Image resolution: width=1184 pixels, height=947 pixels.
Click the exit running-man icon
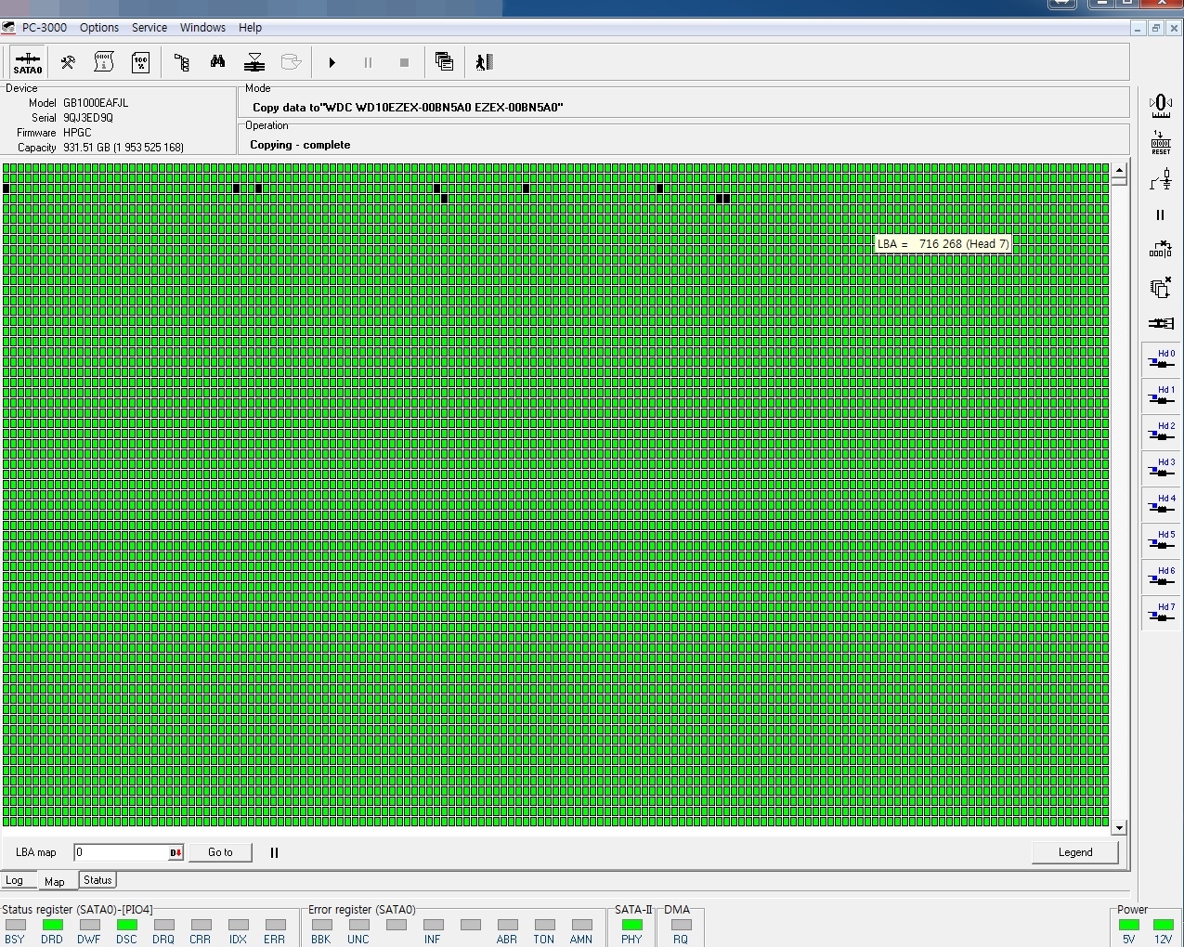tap(484, 62)
